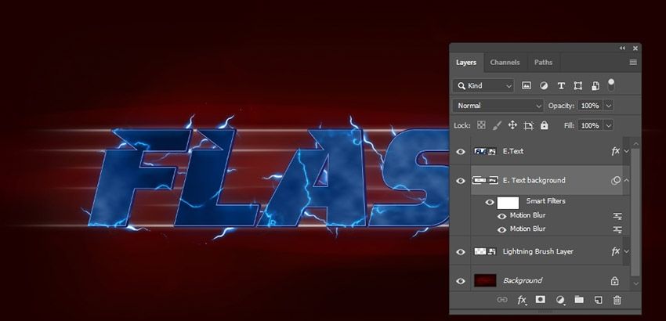Image resolution: width=666 pixels, height=321 pixels.
Task: Hide the second Motion Blur filter
Action: [501, 229]
